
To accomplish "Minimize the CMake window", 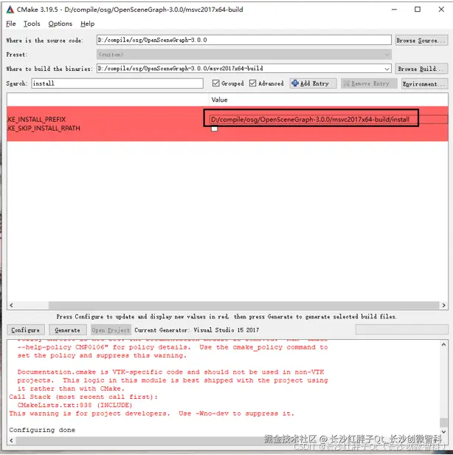I will pyautogui.click(x=394, y=10).
